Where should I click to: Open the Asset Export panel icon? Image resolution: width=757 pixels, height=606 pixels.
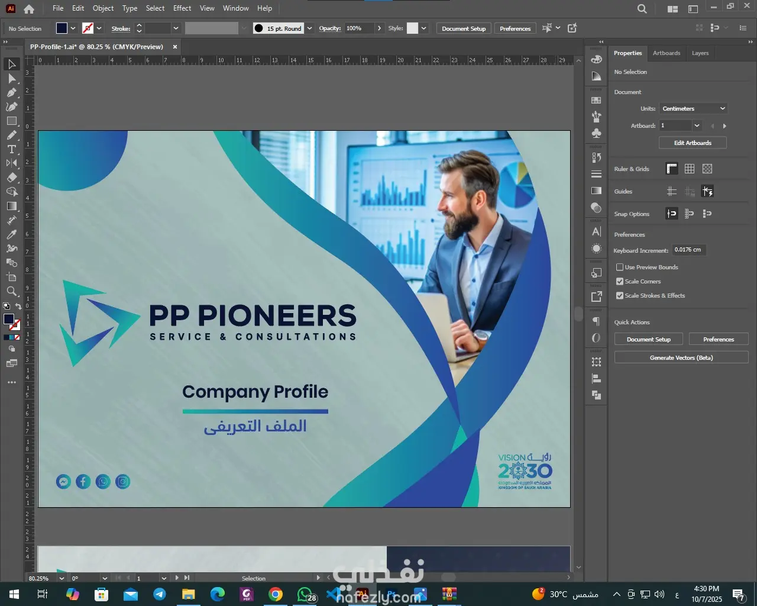coord(596,296)
